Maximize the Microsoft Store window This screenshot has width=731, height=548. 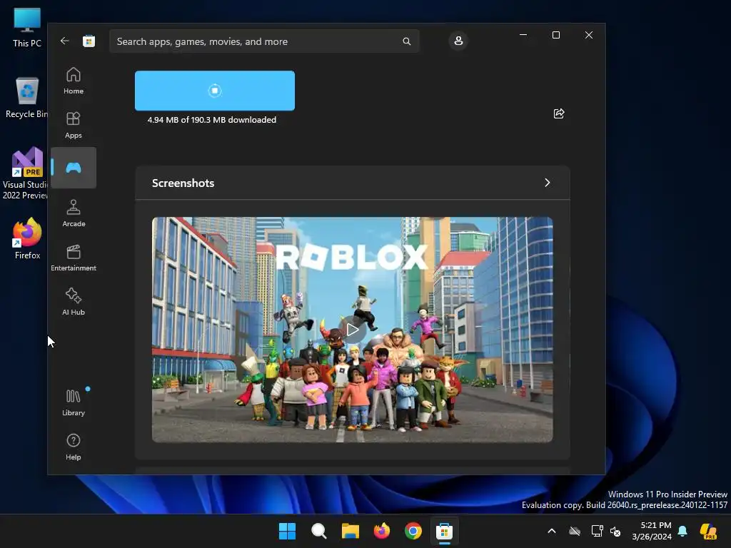[x=555, y=35]
